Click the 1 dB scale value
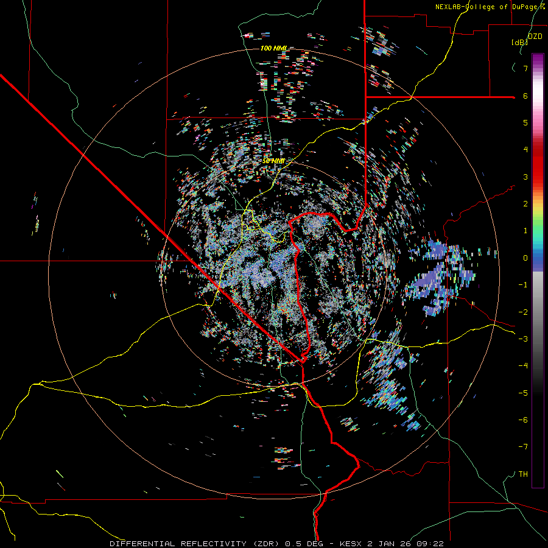 click(x=525, y=230)
